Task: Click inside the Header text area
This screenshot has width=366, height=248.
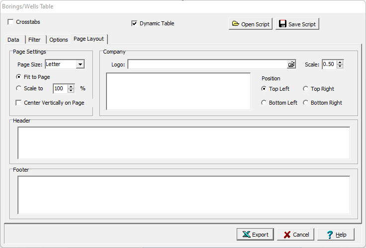Action: pos(183,143)
